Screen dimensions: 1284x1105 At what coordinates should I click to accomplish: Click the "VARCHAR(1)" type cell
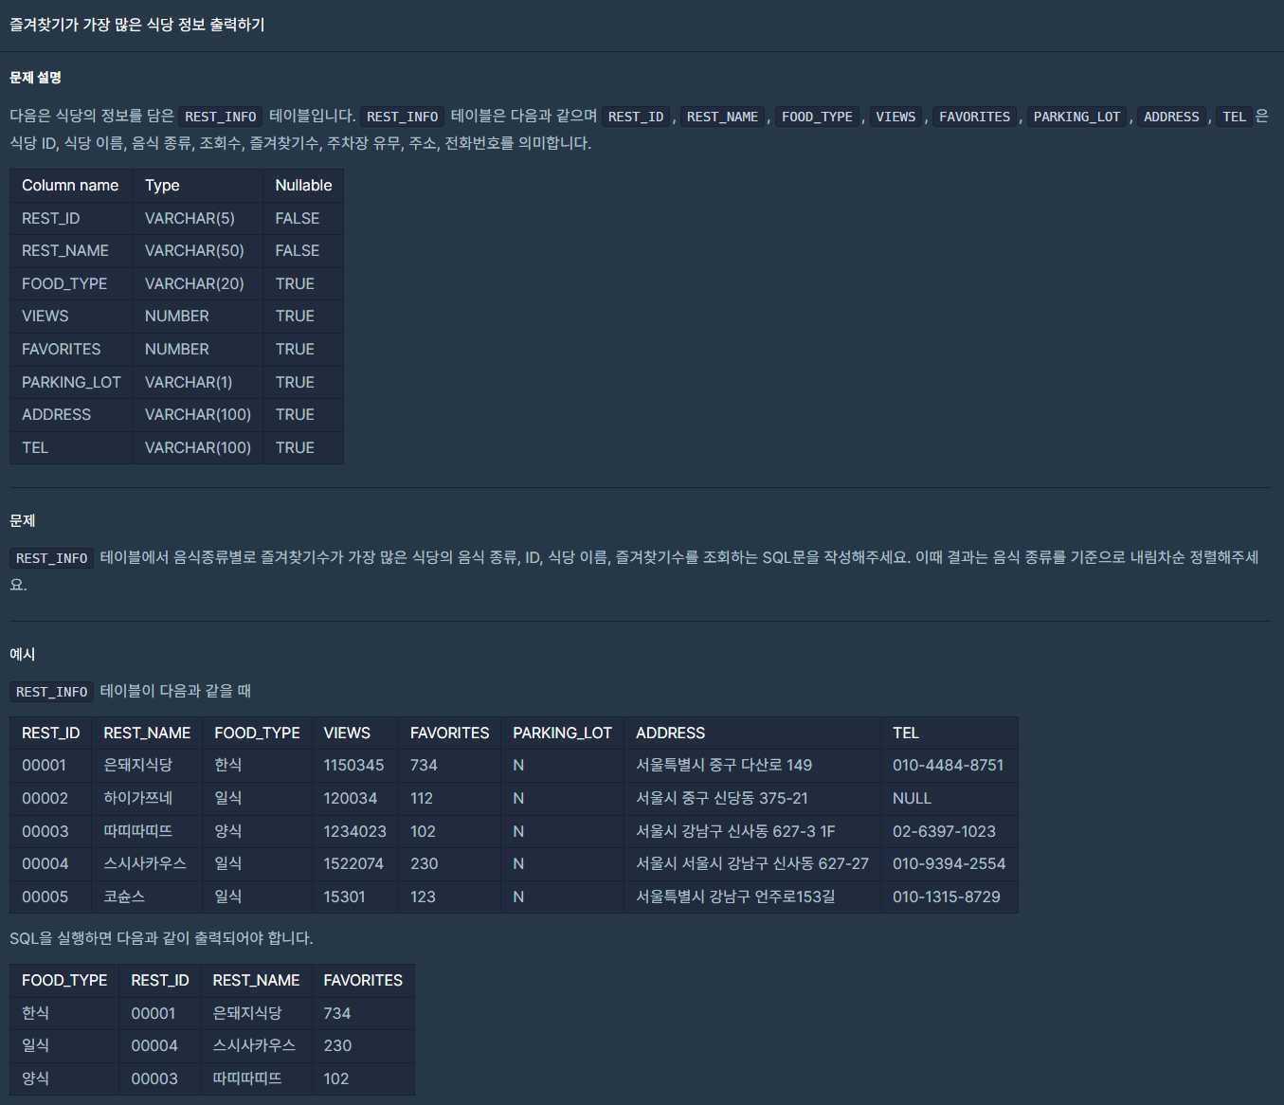[189, 383]
